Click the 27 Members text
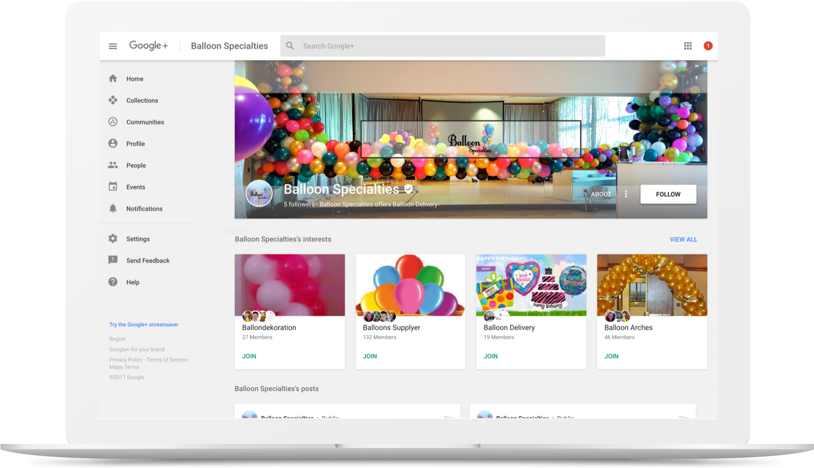Image resolution: width=814 pixels, height=468 pixels. tap(257, 337)
